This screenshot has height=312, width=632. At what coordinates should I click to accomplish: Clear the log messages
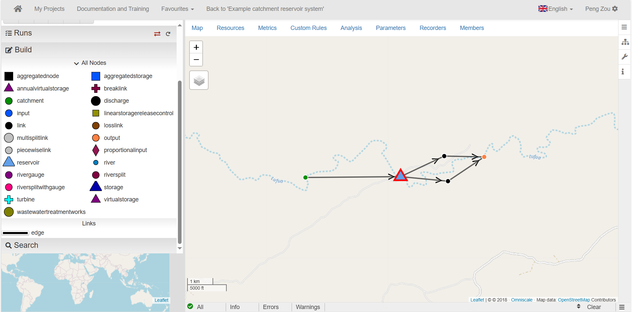click(594, 307)
